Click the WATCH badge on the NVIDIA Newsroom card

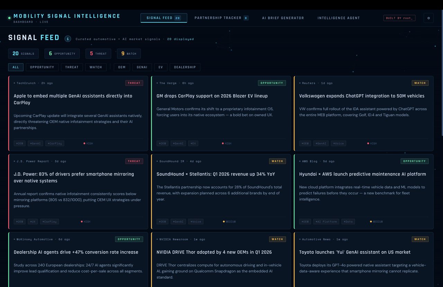[x=278, y=239]
